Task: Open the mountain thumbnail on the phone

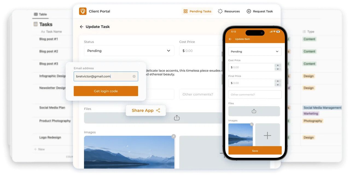Action: (240, 135)
